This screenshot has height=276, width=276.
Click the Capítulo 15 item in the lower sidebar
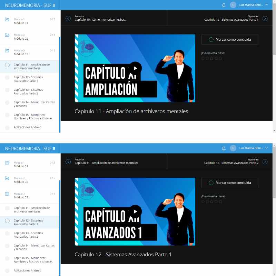33,260
